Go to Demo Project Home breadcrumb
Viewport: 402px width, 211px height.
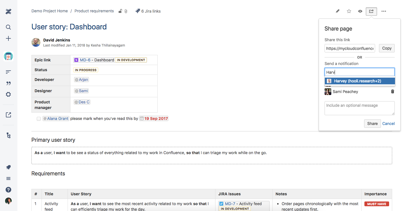tap(50, 11)
